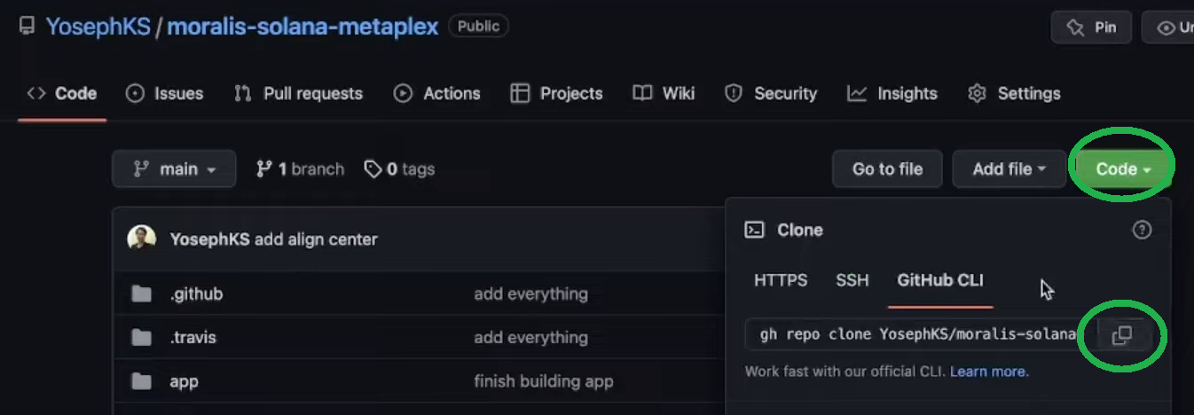The width and height of the screenshot is (1194, 415).
Task: Open 'add everything' commit for .travis
Action: pyautogui.click(x=530, y=337)
